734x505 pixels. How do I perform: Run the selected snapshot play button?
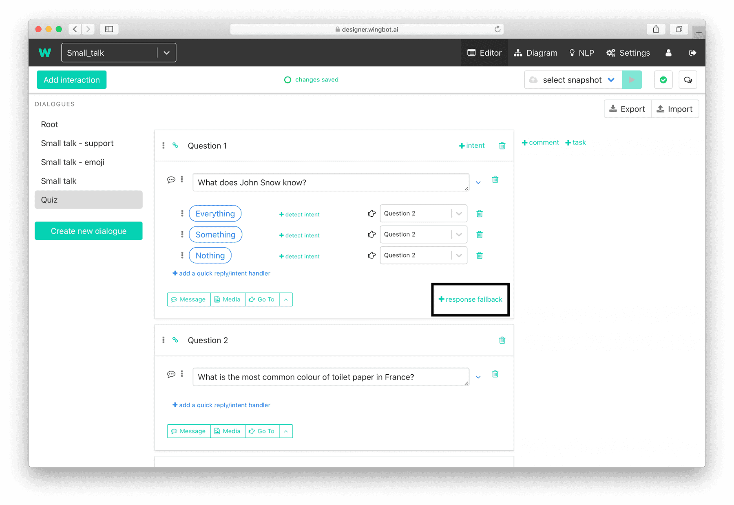pyautogui.click(x=632, y=80)
